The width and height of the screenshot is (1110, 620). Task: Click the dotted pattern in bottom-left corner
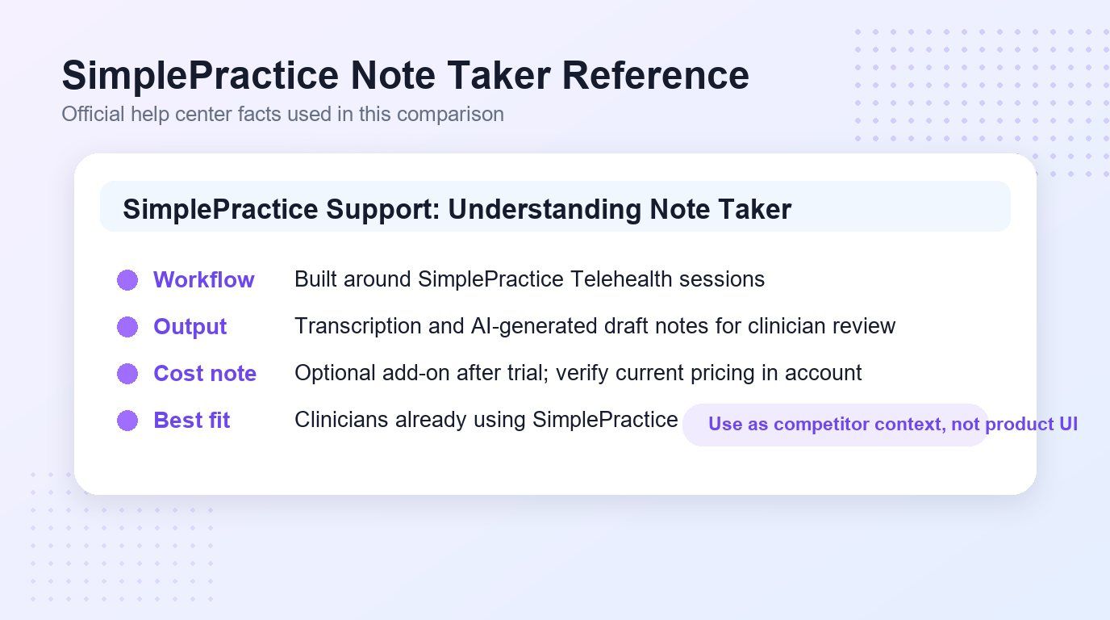pos(121,536)
